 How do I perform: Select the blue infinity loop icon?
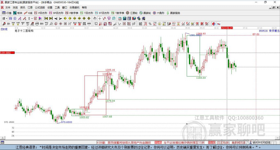(x=218, y=24)
